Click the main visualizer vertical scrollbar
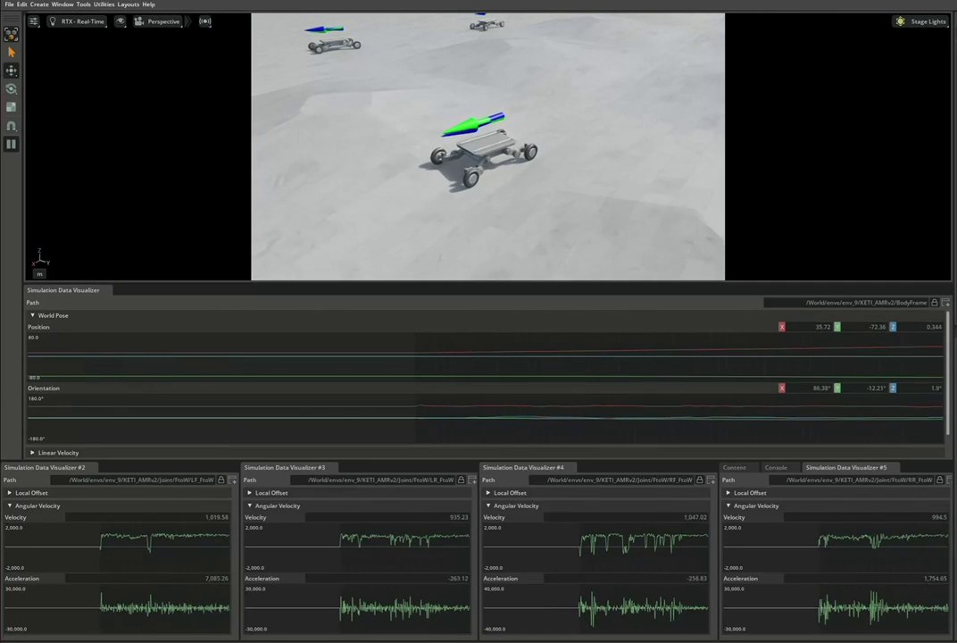Image resolution: width=957 pixels, height=643 pixels. pyautogui.click(x=948, y=372)
